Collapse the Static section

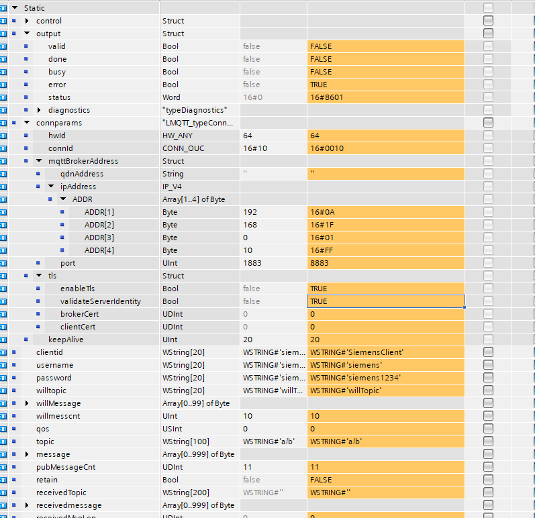(x=15, y=8)
